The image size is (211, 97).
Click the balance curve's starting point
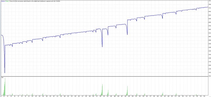[x=1, y=35]
